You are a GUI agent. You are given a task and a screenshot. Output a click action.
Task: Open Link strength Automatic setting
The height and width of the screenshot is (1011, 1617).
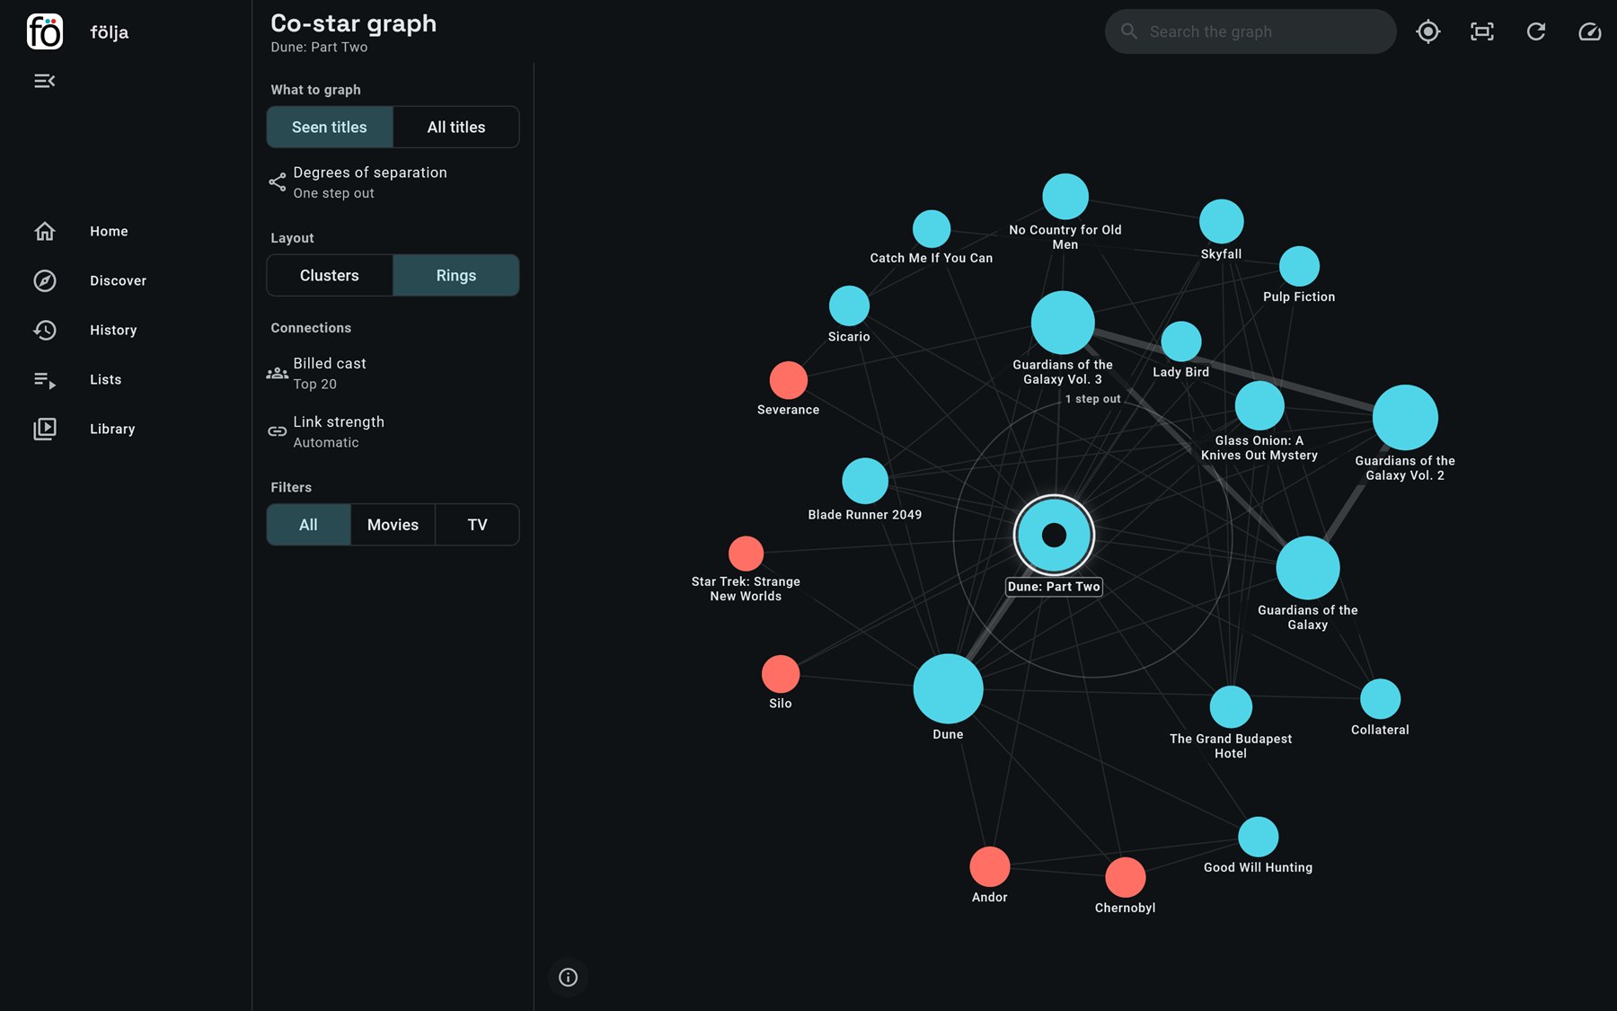393,431
